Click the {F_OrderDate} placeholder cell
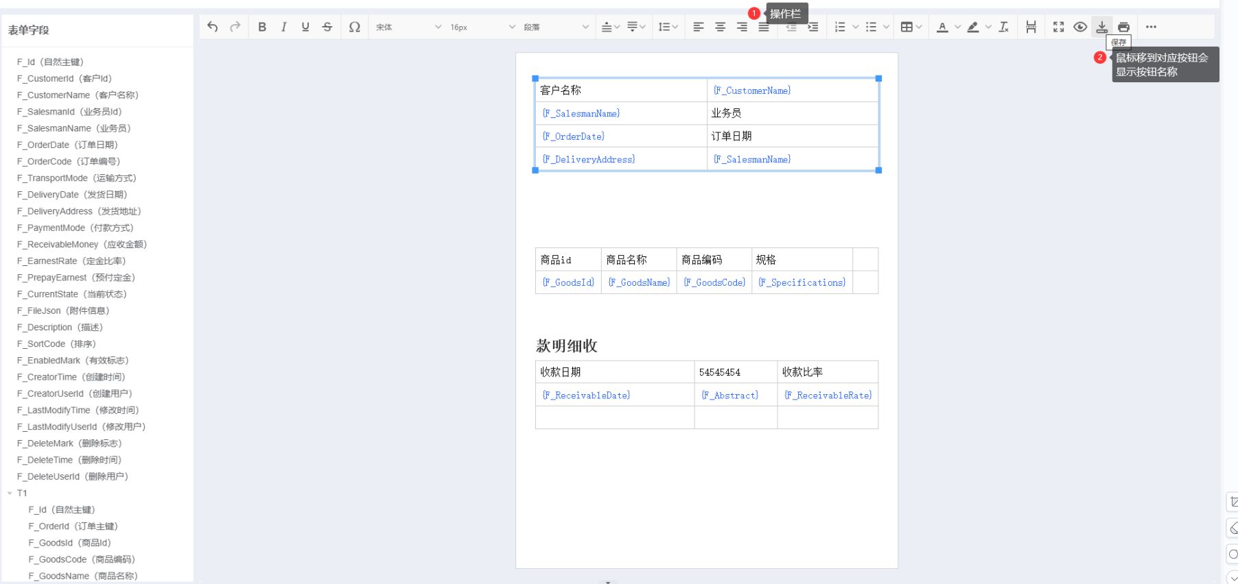Viewport: 1238px width, 584px height. (x=574, y=136)
